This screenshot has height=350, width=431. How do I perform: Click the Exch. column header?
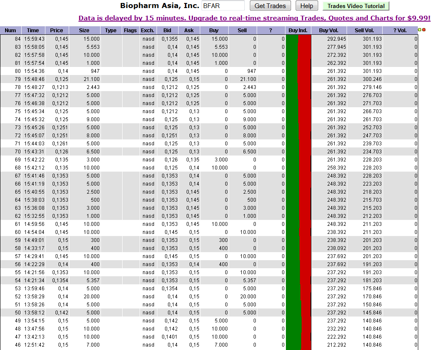pos(148,30)
